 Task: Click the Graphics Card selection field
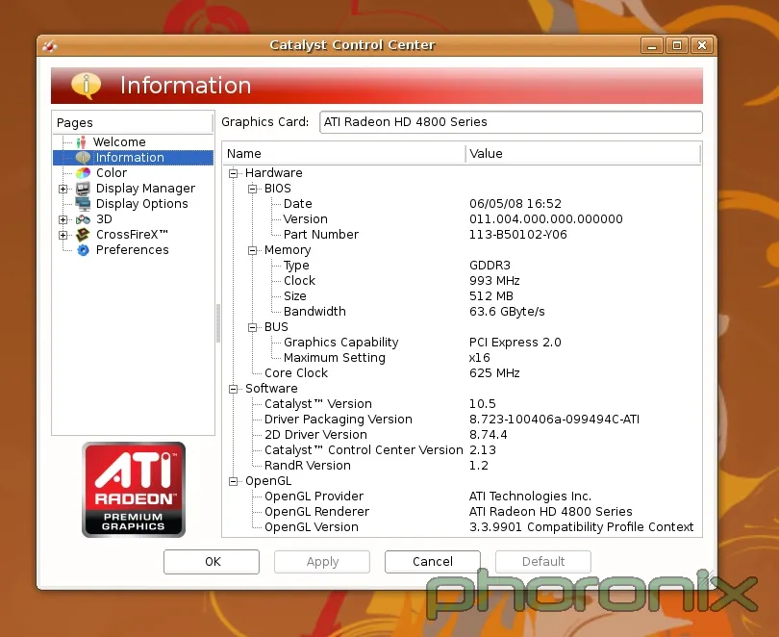click(x=511, y=122)
